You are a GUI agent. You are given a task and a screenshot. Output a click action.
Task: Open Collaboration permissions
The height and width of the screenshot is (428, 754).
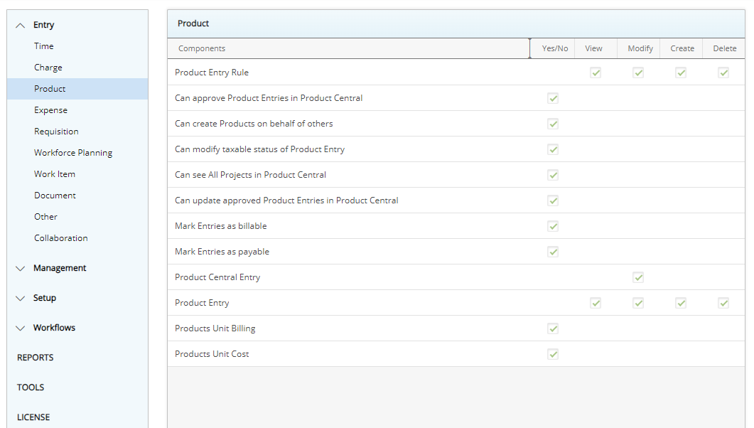60,238
